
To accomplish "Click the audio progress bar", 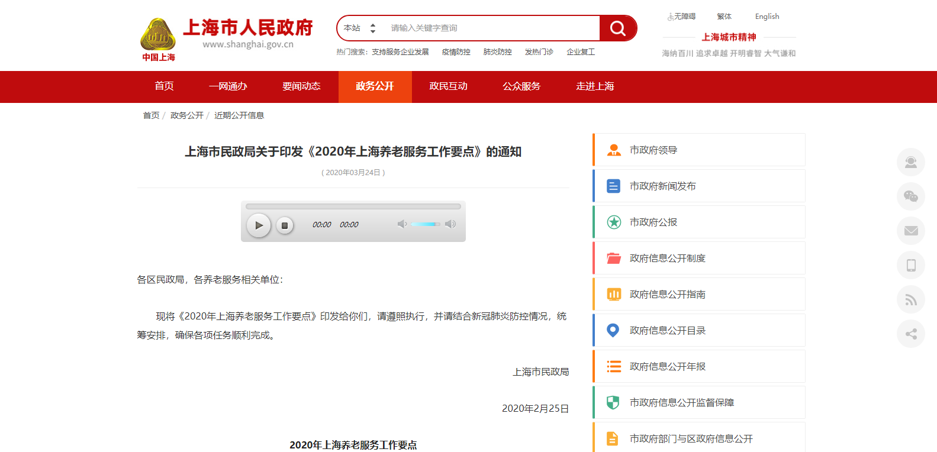I will [353, 206].
